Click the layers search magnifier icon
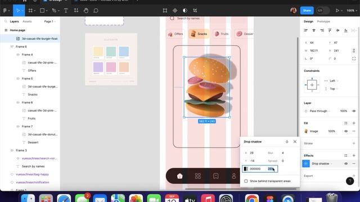This screenshot has width=360, height=202. click(6, 21)
